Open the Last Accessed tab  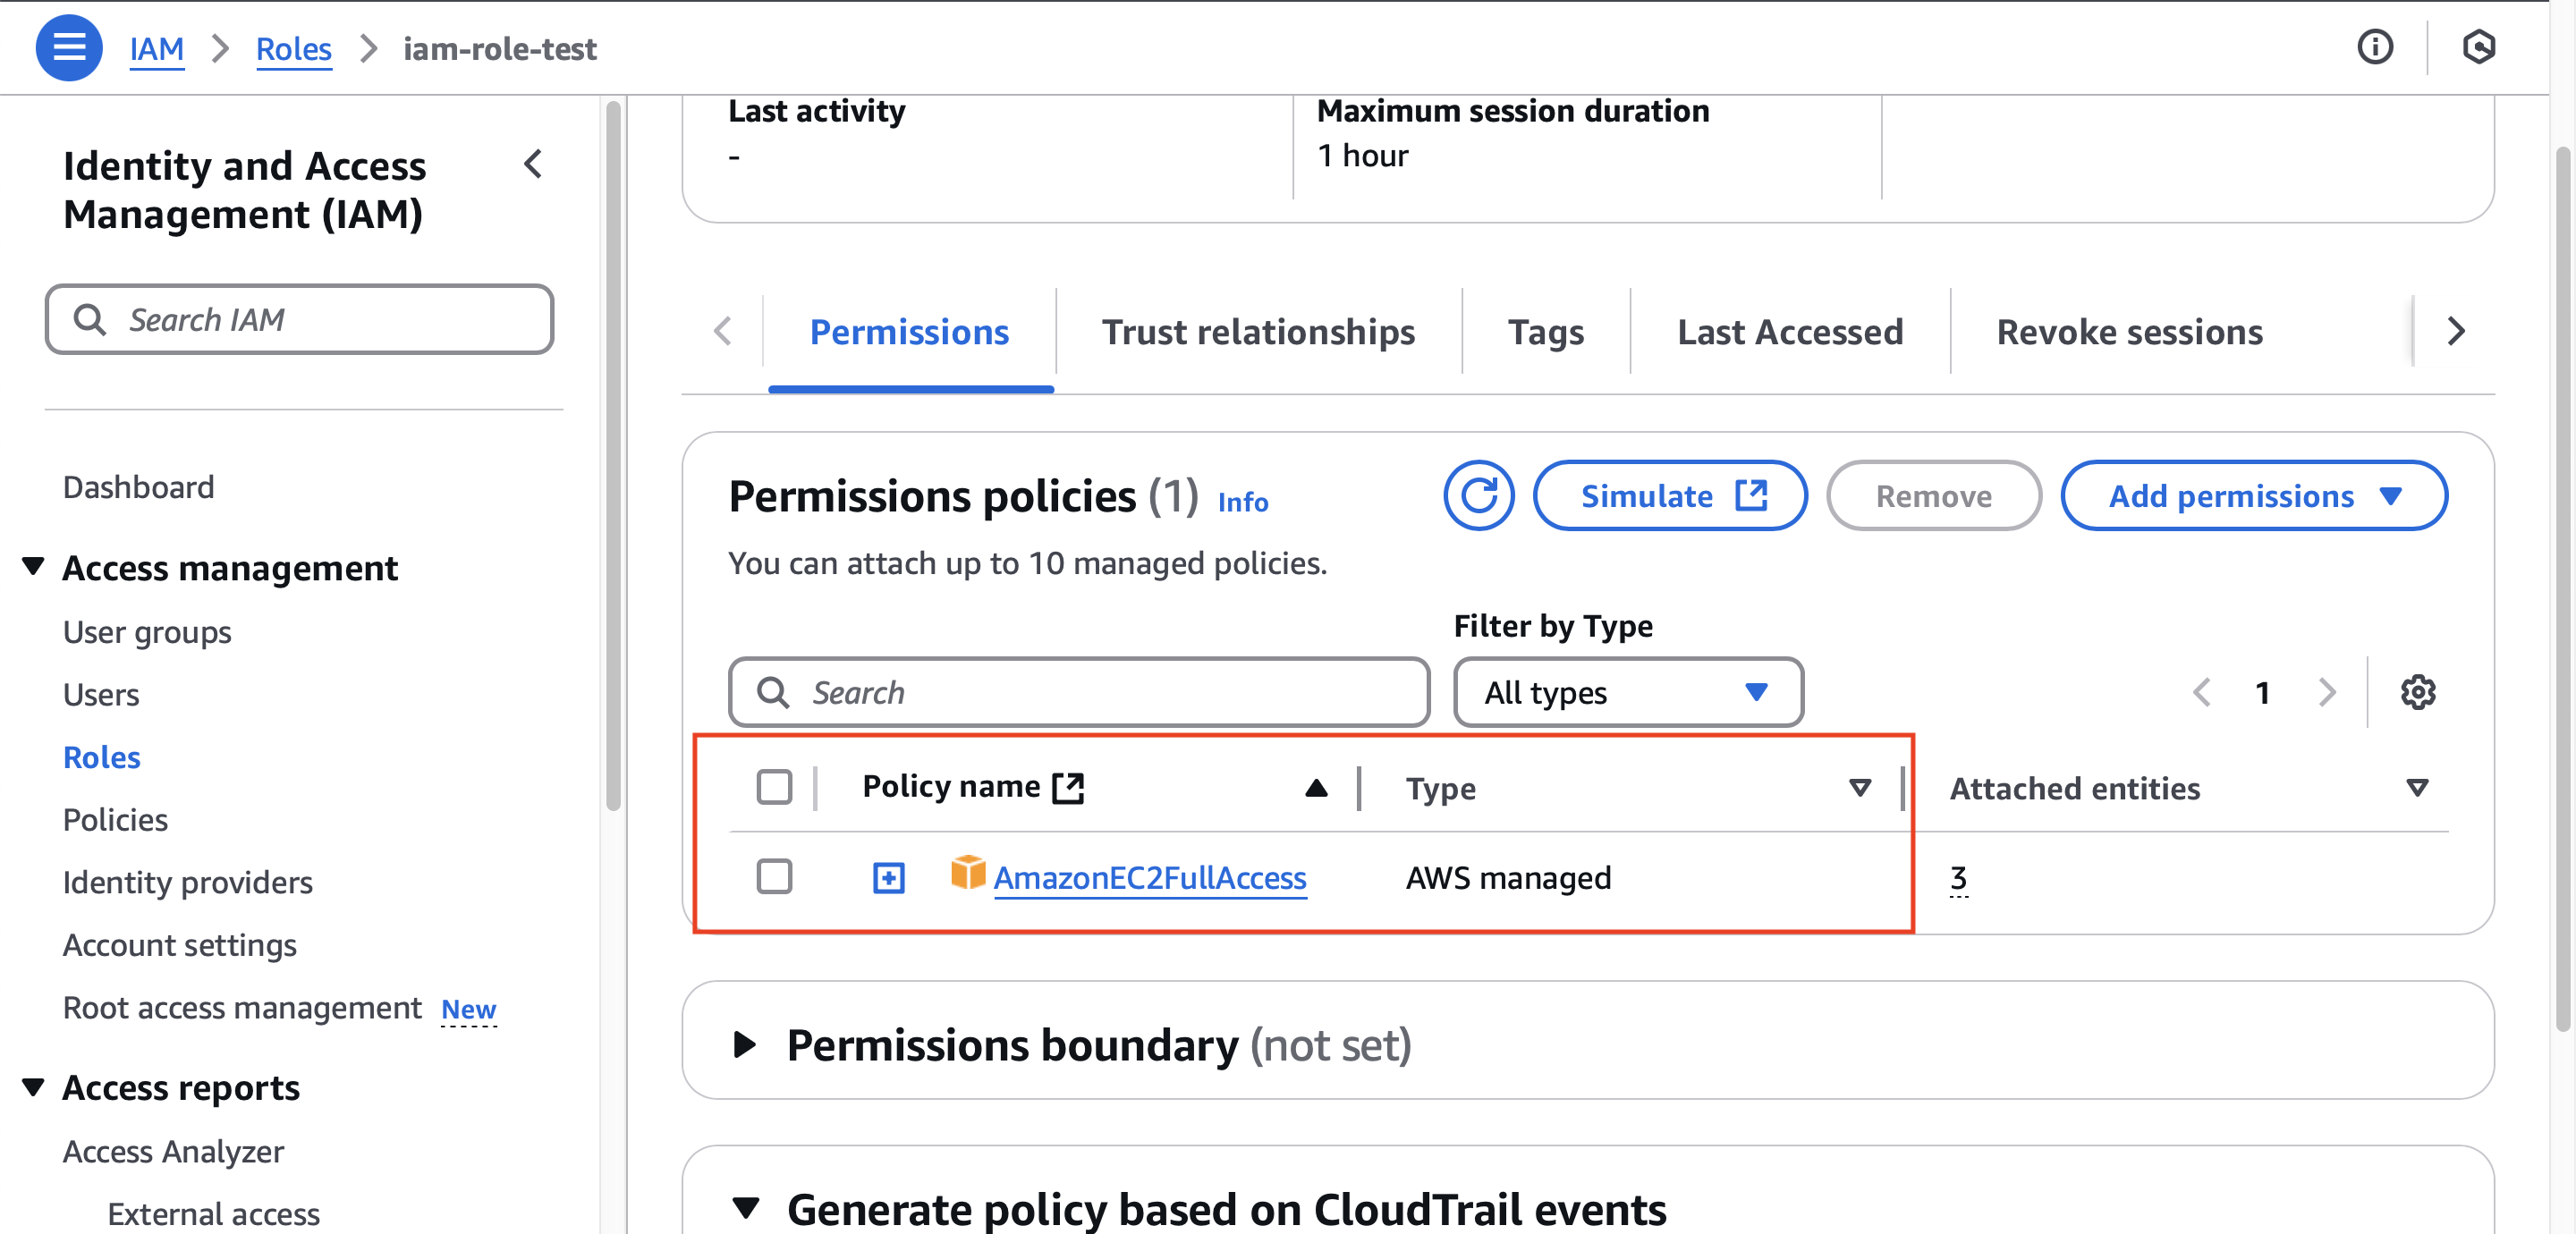click(1789, 332)
